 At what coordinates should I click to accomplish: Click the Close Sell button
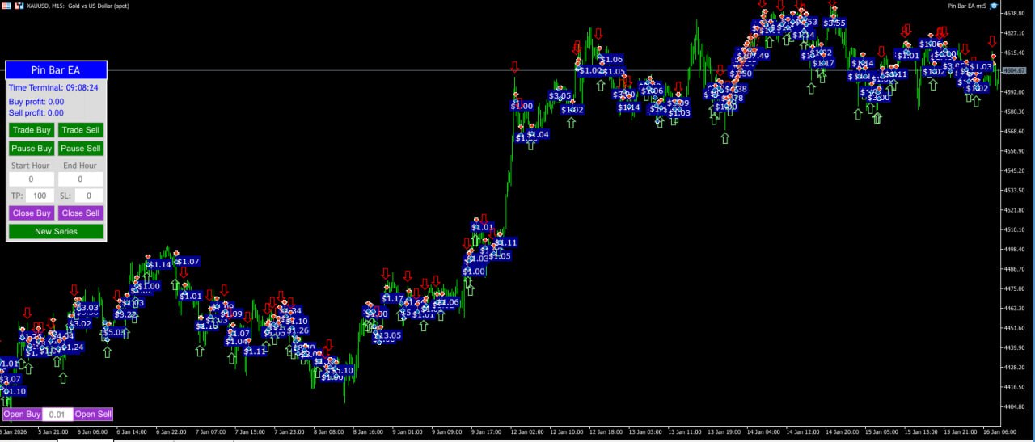coord(81,213)
